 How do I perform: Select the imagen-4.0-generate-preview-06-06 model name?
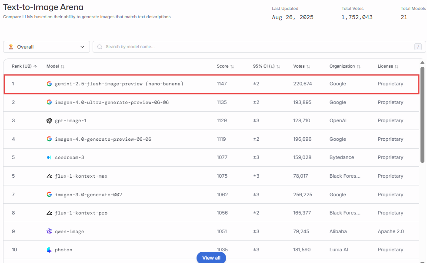pos(103,139)
